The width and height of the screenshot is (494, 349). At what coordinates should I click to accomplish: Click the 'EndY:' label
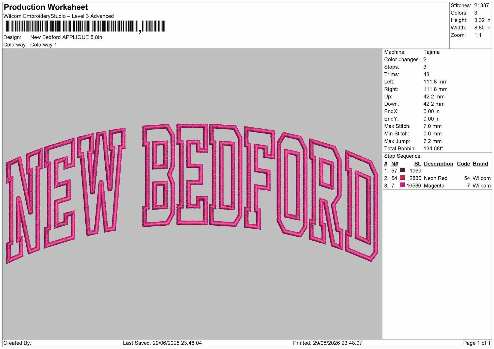click(x=391, y=119)
